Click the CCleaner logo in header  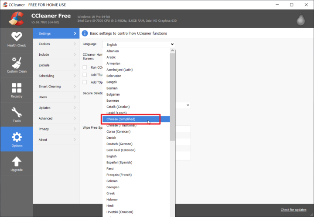coord(17,19)
